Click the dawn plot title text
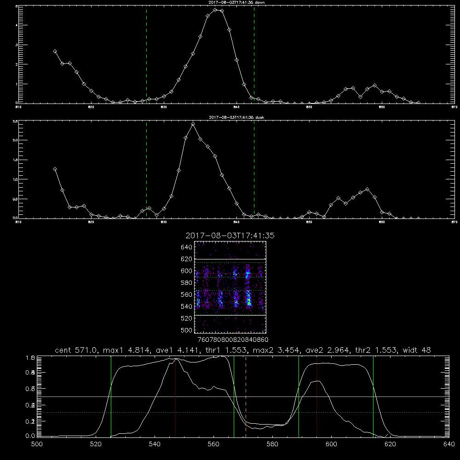The width and height of the screenshot is (460, 460). (x=236, y=2)
